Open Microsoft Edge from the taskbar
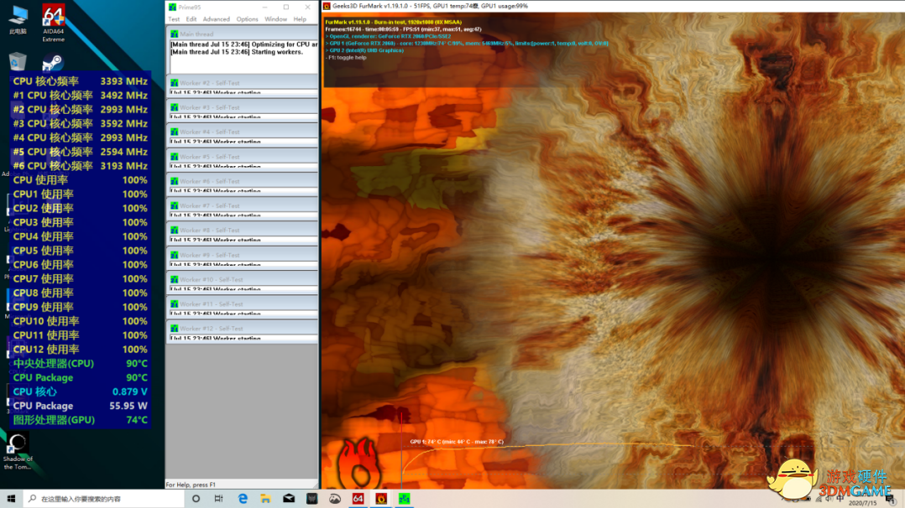905x508 pixels. click(x=243, y=499)
